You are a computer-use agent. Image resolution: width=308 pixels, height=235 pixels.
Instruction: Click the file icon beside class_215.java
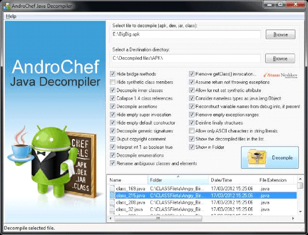[112, 195]
